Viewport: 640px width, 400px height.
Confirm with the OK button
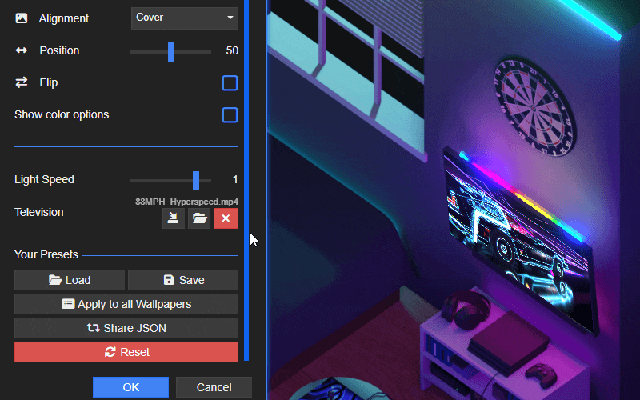coord(130,387)
